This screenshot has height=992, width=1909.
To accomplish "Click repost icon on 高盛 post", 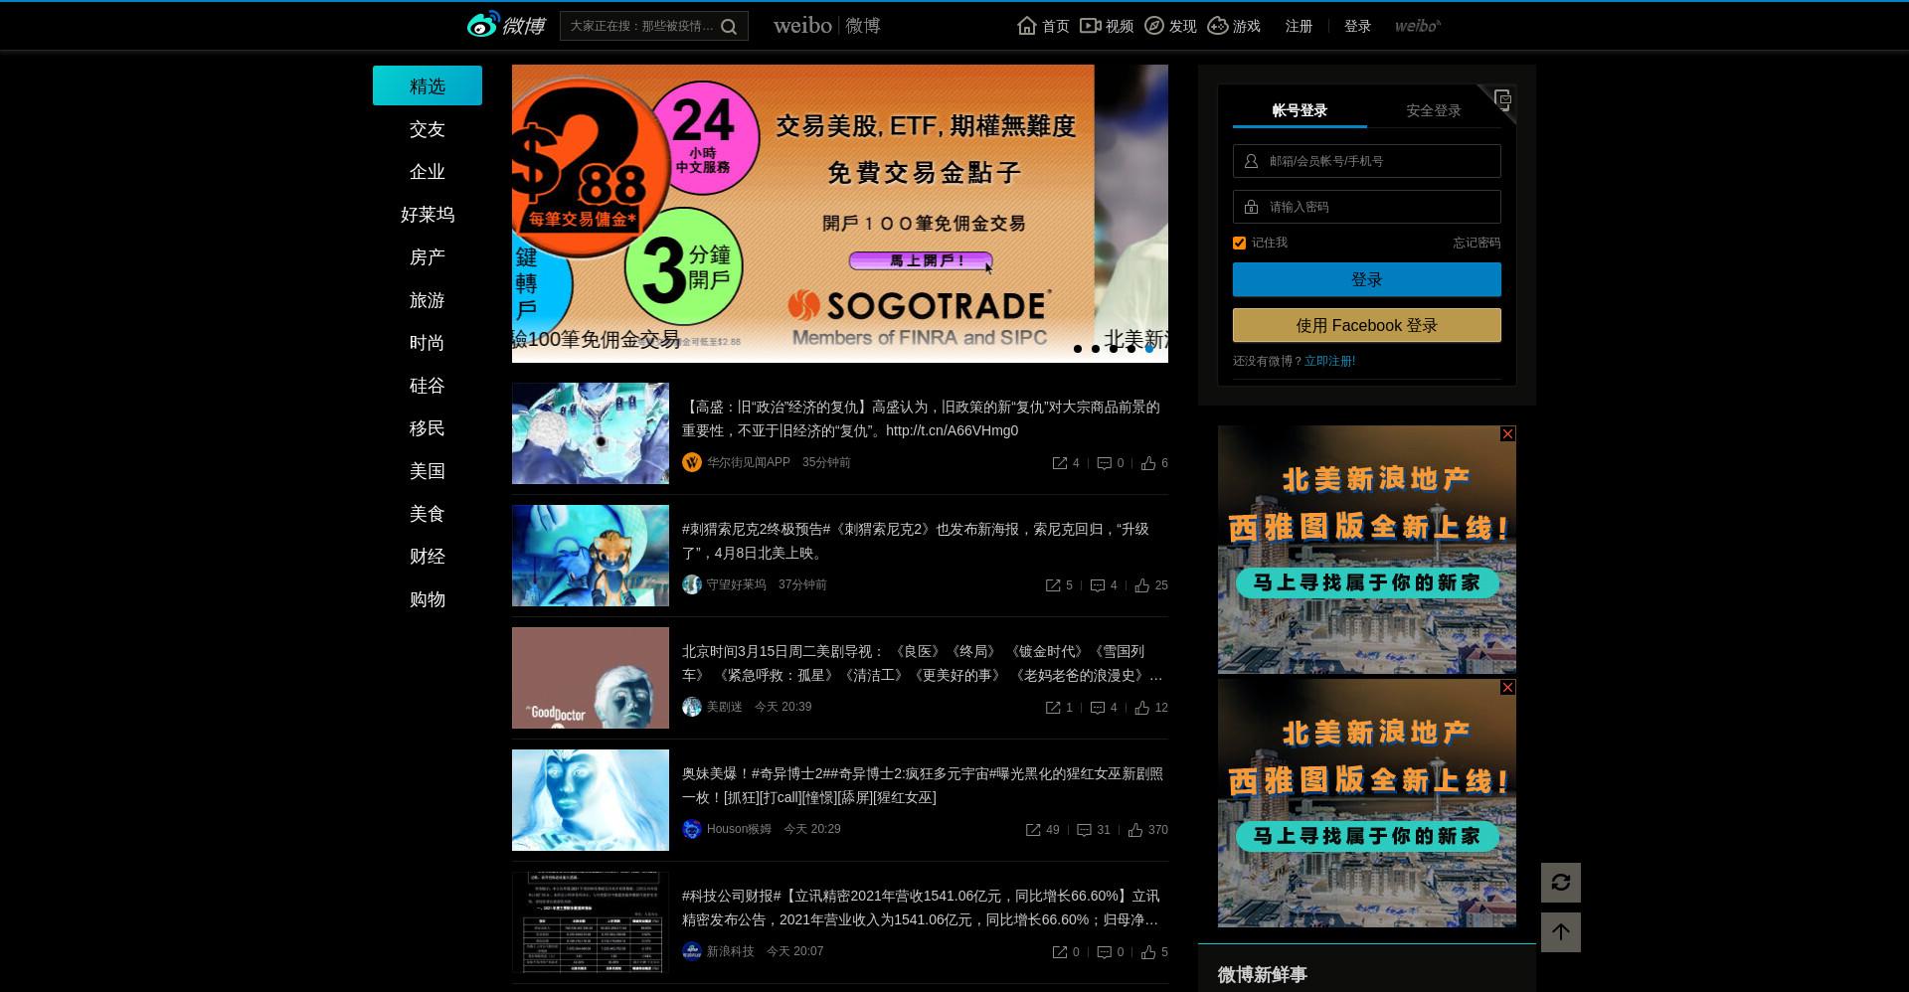I will tap(1060, 463).
